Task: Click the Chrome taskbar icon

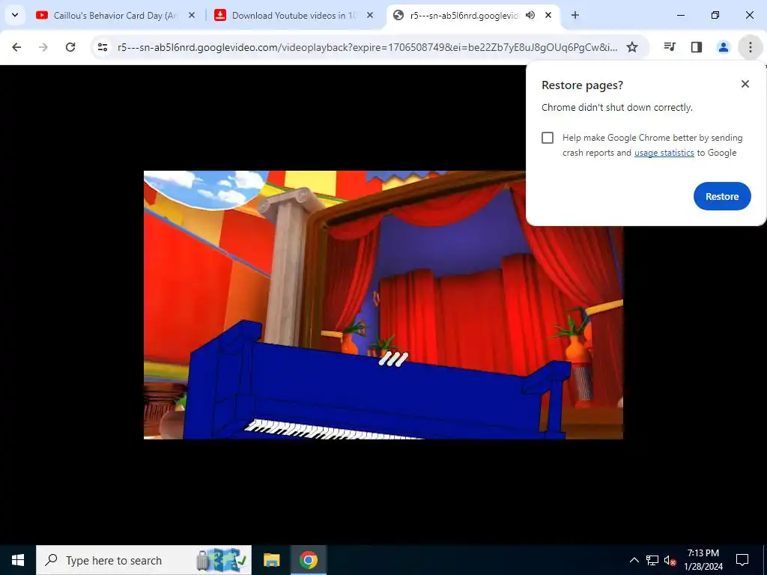Action: [x=308, y=560]
